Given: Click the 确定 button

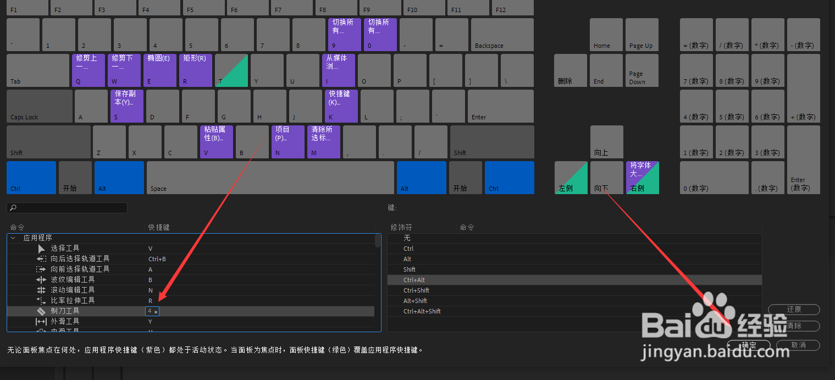Looking at the screenshot, I should point(749,345).
